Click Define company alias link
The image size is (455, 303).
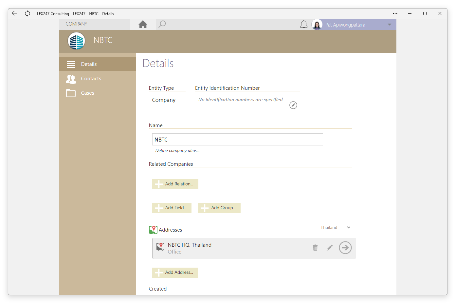[x=177, y=150]
